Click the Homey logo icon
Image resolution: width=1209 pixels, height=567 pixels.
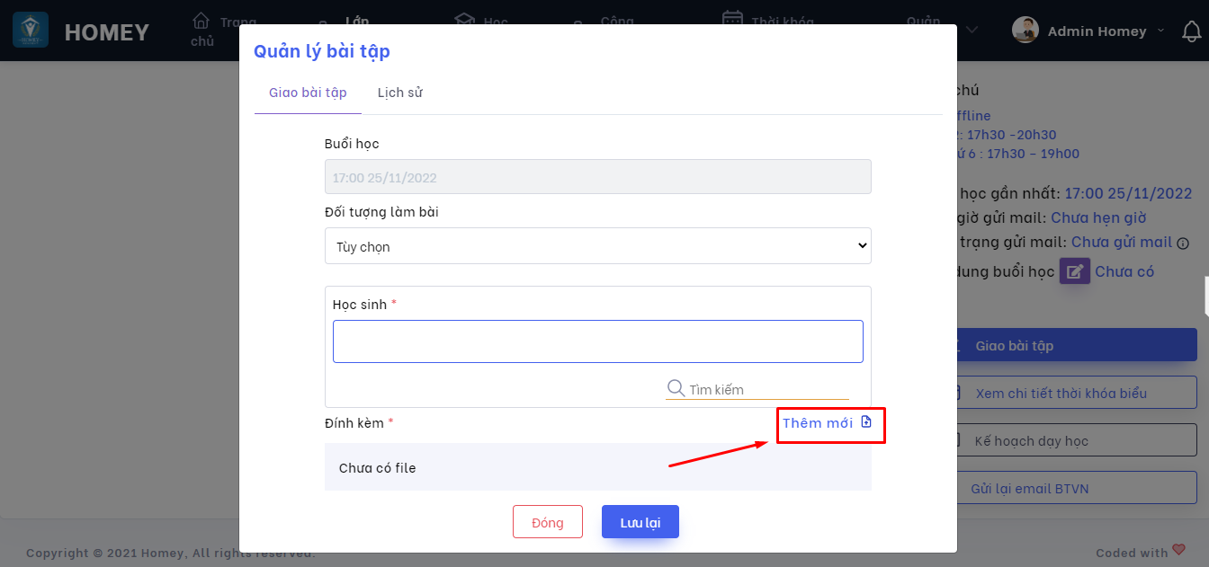pos(31,31)
